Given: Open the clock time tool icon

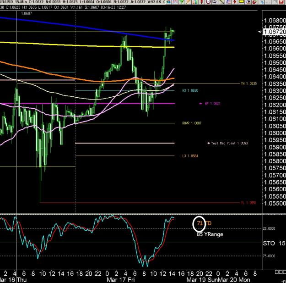Looking at the screenshot, I should [208, 2].
